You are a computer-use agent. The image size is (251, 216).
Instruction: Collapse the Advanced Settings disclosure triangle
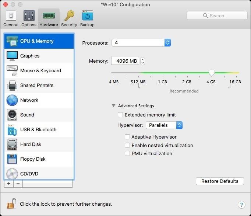pos(113,105)
